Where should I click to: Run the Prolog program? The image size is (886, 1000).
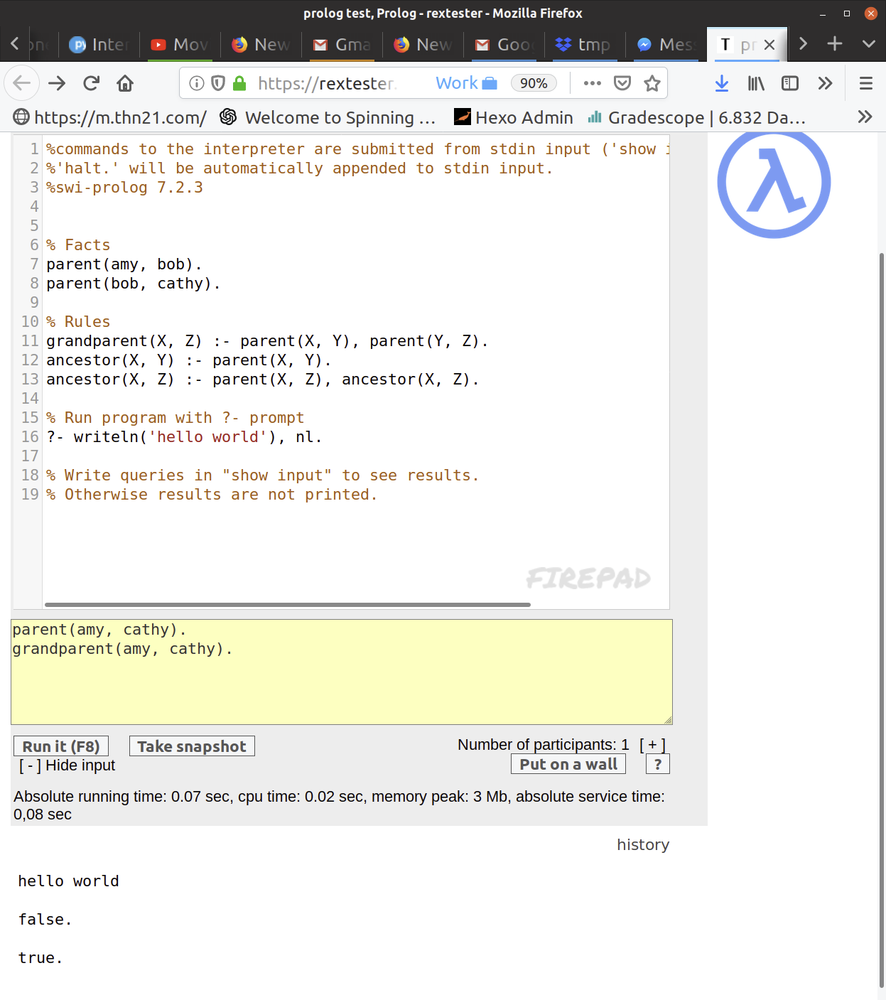[61, 746]
